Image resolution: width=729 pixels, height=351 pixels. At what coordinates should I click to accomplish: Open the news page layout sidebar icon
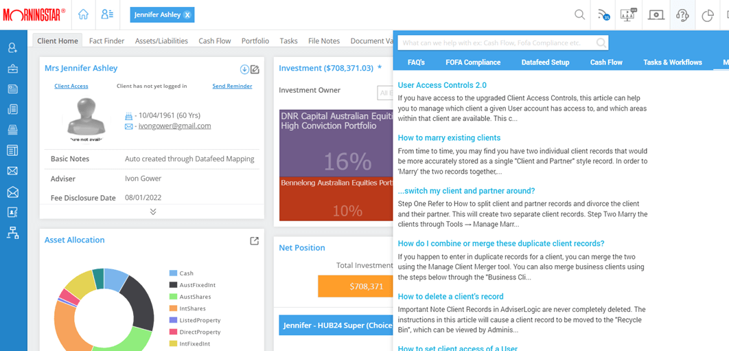pos(13,150)
